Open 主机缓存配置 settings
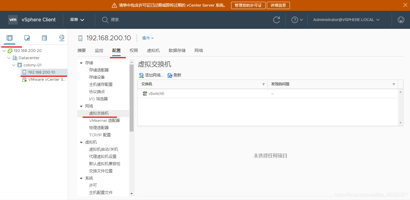Screen dimensions: 410x200 101,84
